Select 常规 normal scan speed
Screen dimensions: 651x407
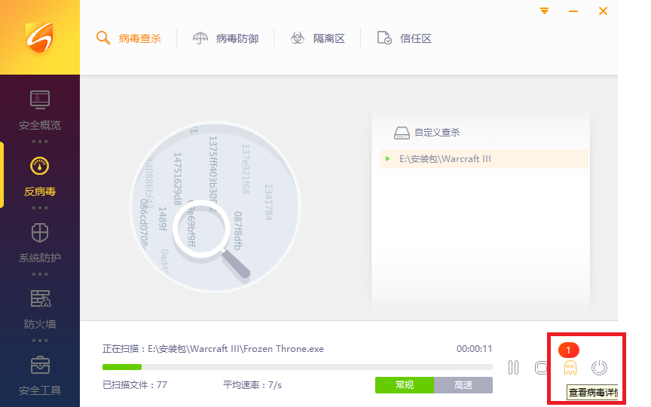[x=405, y=385]
